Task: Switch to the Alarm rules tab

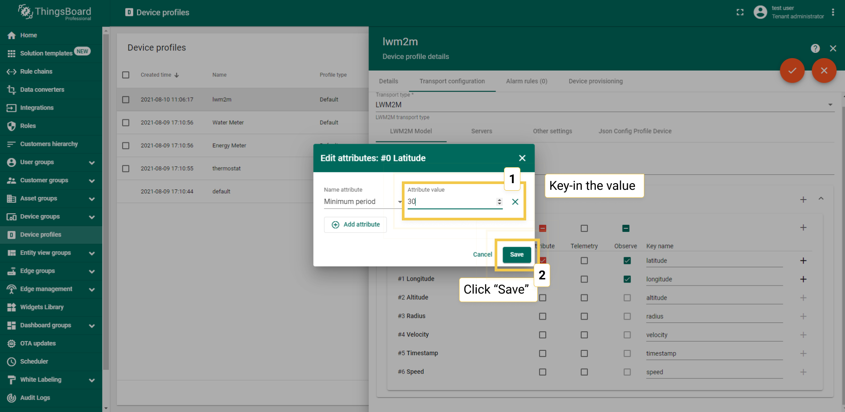Action: click(x=526, y=81)
